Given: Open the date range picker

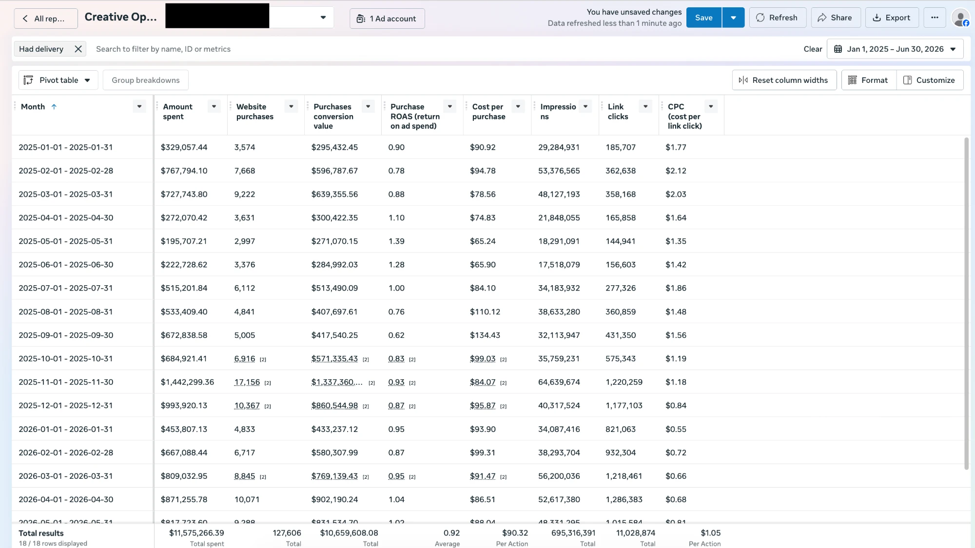Looking at the screenshot, I should (x=895, y=49).
